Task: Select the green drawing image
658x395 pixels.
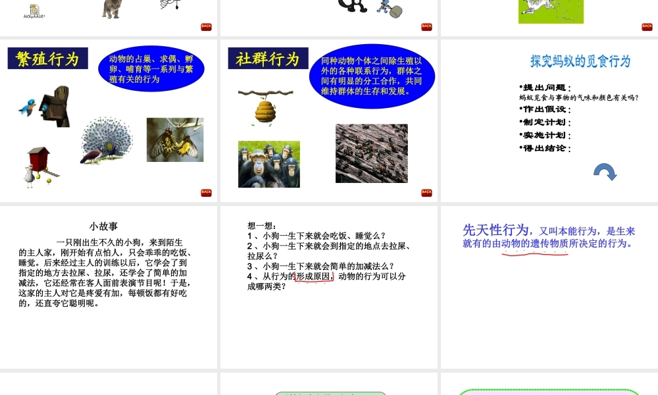Action: pos(551,11)
